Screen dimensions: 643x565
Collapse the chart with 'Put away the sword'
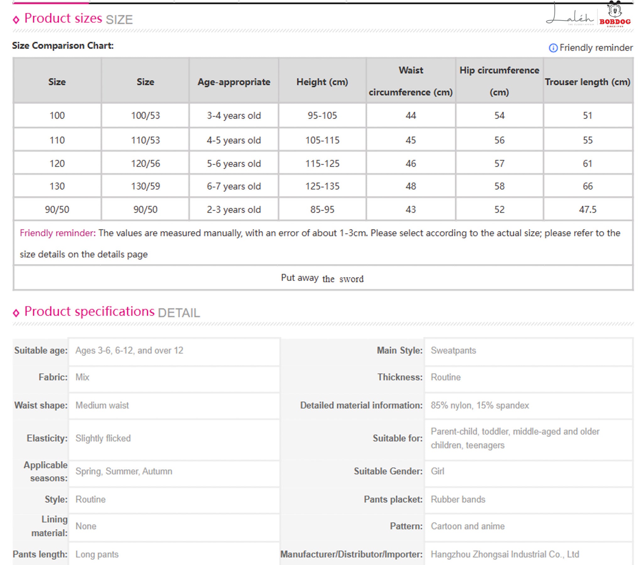coord(322,278)
